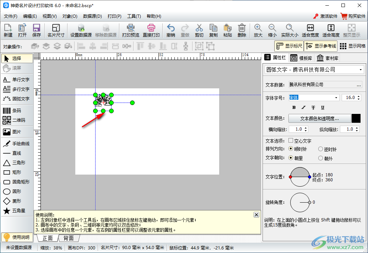The width and height of the screenshot is (368, 253).
Task: Click the 使用说明 help button
Action: click(x=17, y=237)
